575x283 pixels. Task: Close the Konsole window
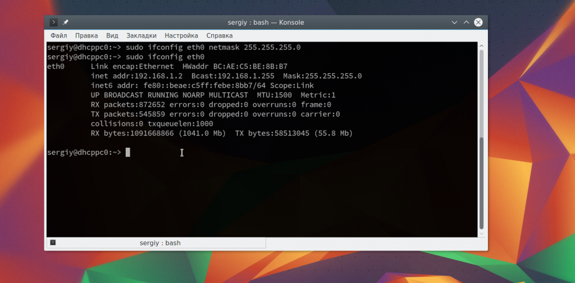tap(478, 22)
